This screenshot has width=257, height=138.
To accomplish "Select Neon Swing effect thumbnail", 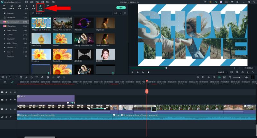I will click(x=41, y=39).
